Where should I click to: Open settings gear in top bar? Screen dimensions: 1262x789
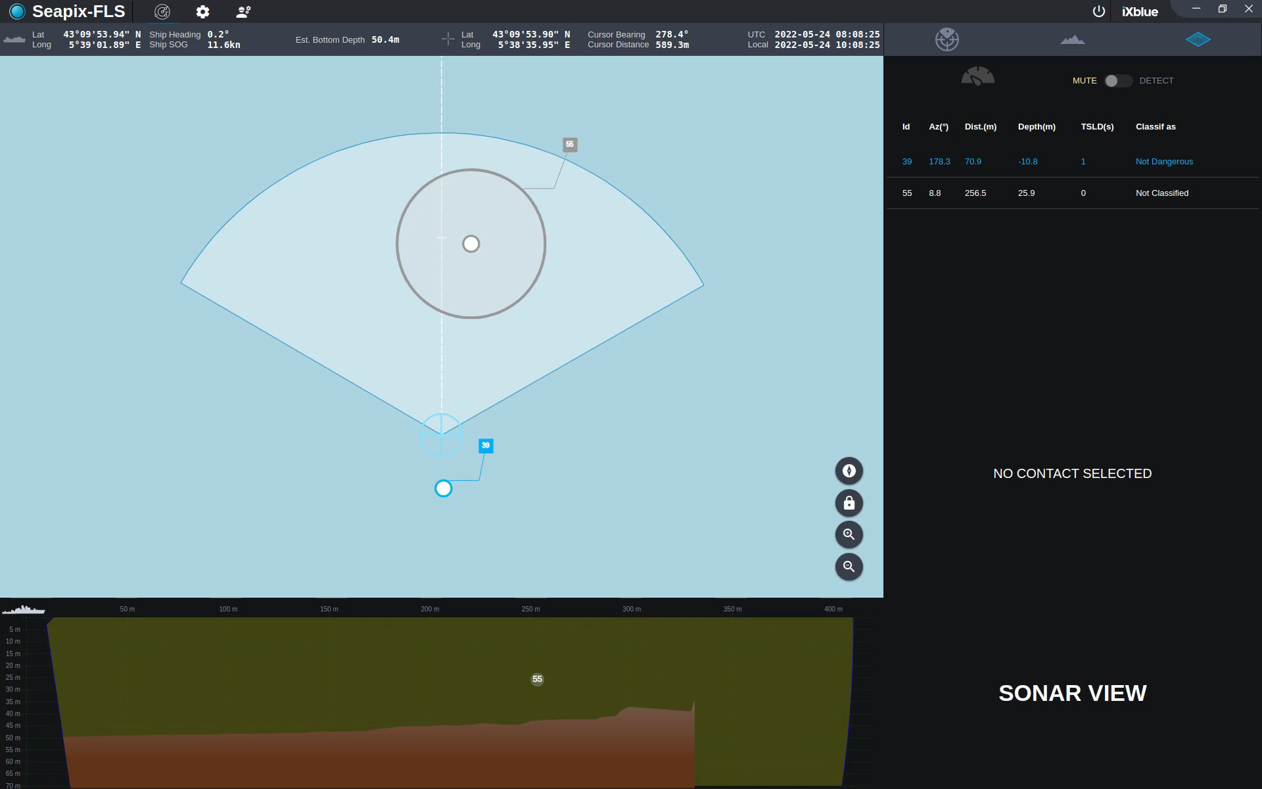click(x=202, y=12)
